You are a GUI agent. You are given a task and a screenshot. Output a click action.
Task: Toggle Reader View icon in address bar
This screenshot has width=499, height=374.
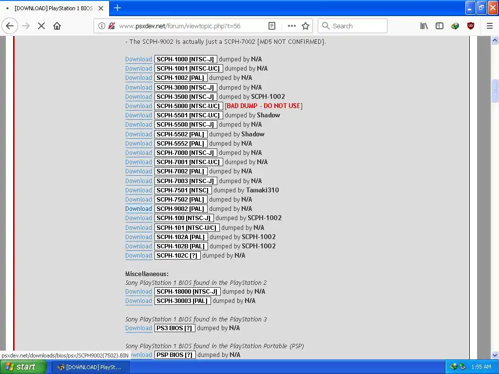[x=272, y=26]
